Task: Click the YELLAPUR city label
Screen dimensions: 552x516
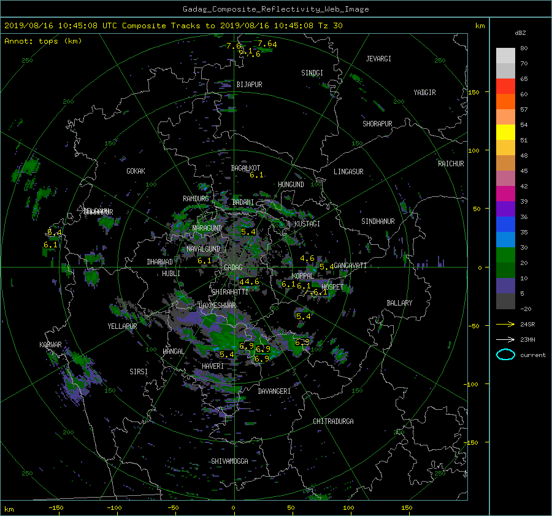Action: [122, 326]
